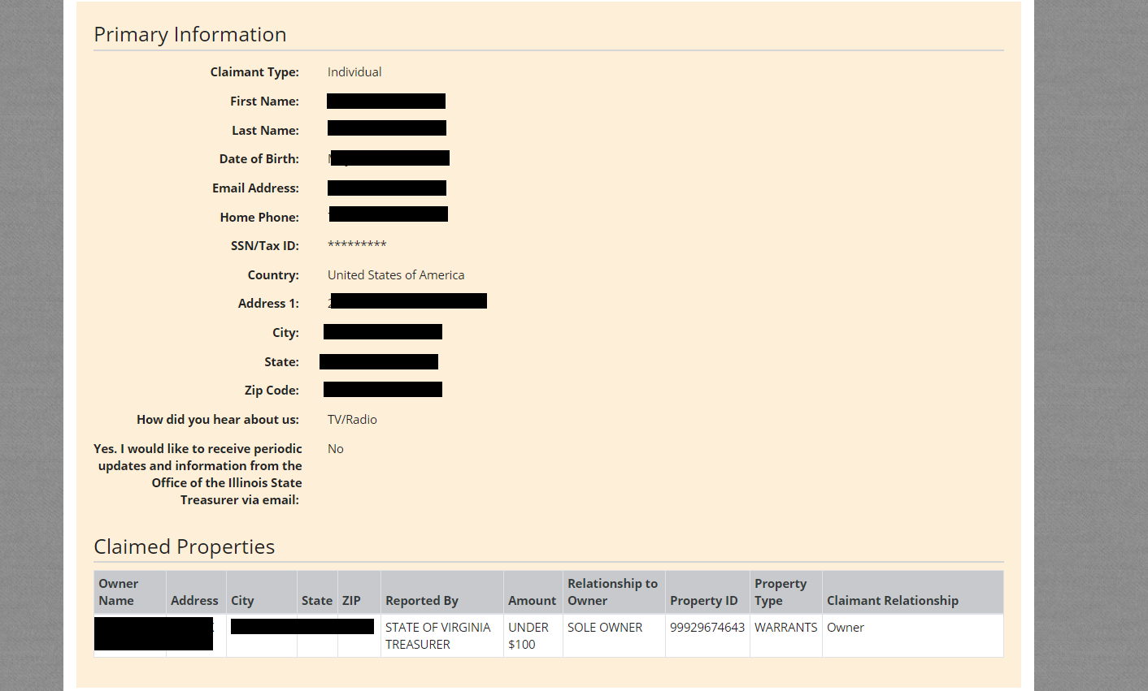Click the Relationship to Owner column header

(611, 592)
